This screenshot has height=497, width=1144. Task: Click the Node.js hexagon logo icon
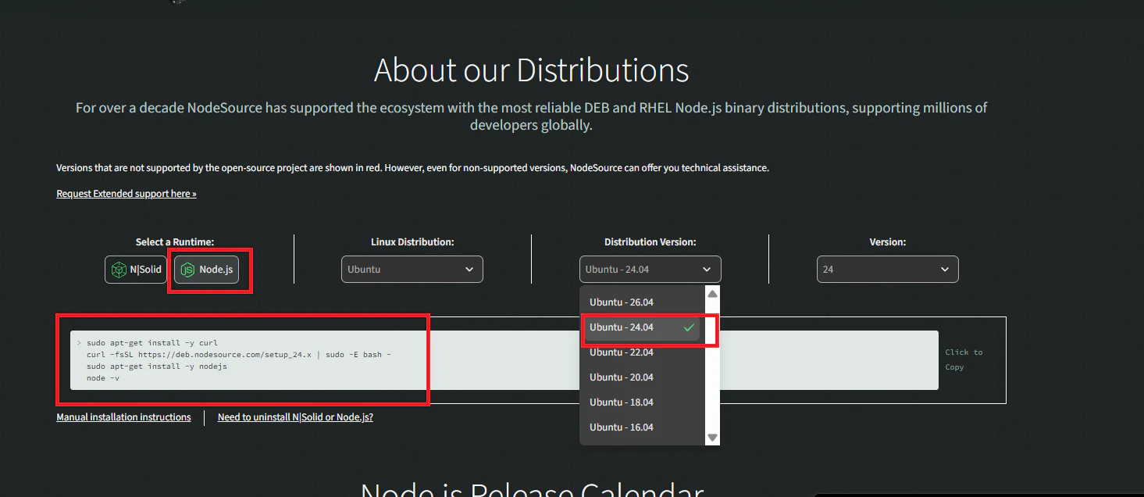click(x=187, y=270)
